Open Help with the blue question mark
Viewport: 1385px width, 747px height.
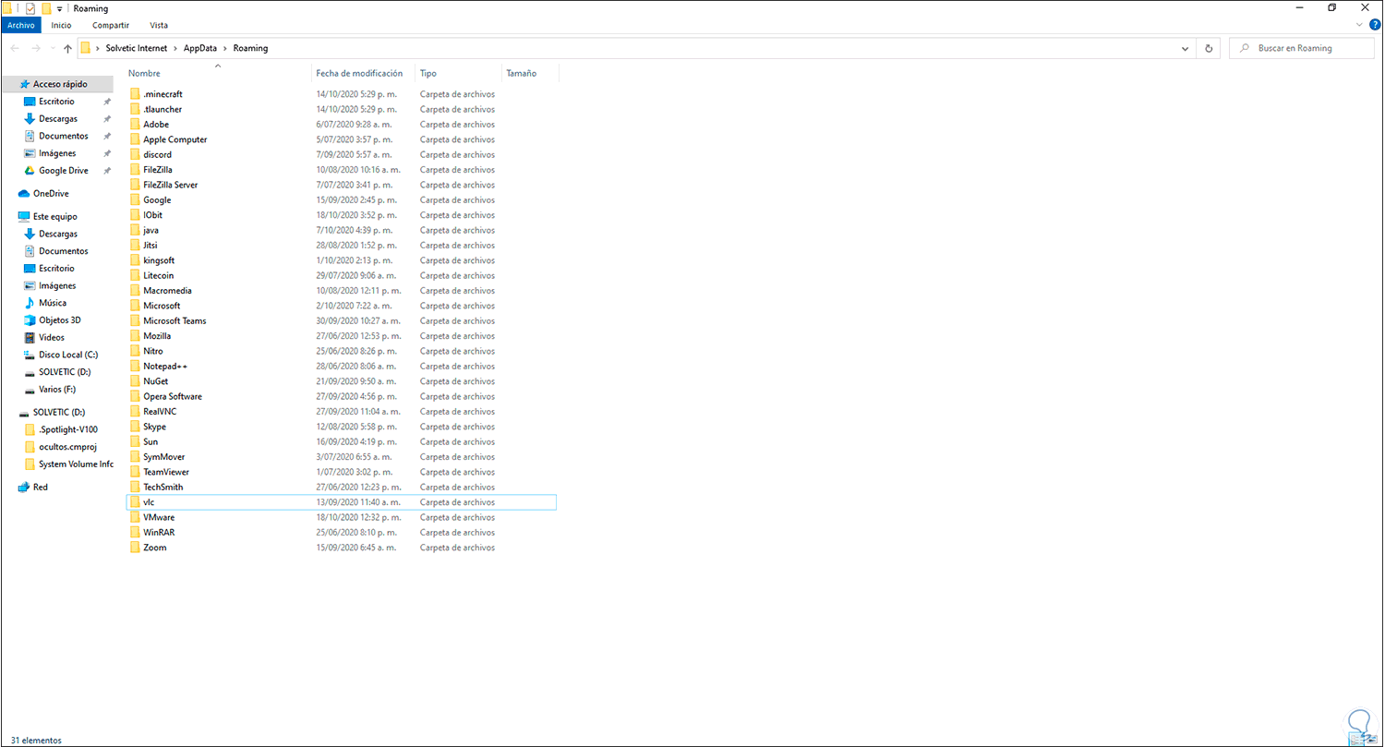(1375, 25)
